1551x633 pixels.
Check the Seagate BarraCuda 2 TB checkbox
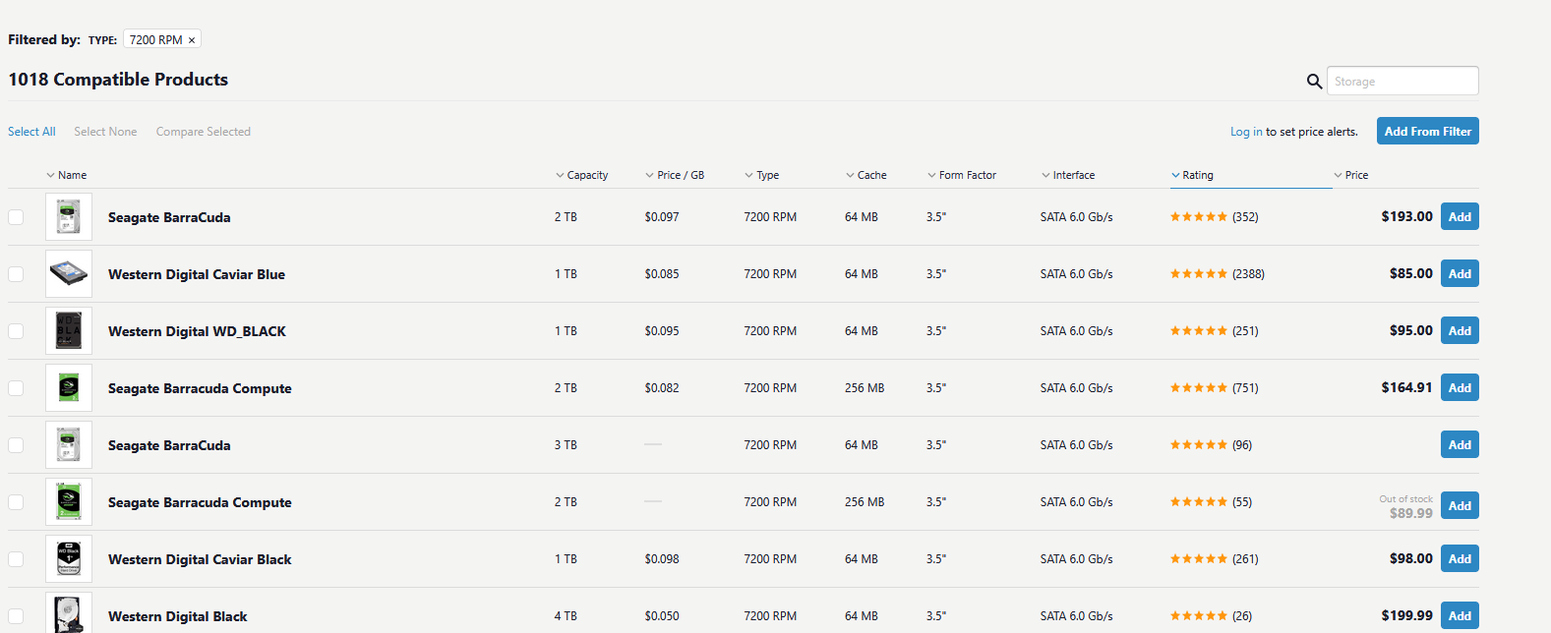click(x=16, y=217)
